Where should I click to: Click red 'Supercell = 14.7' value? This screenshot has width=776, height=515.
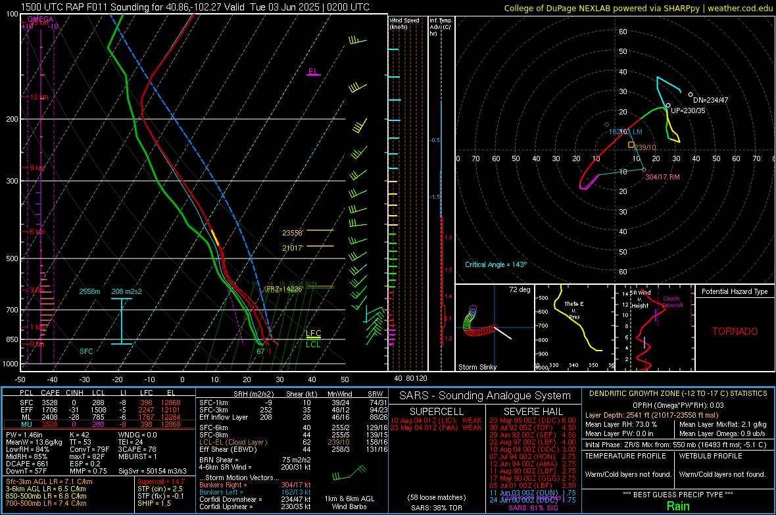[161, 482]
